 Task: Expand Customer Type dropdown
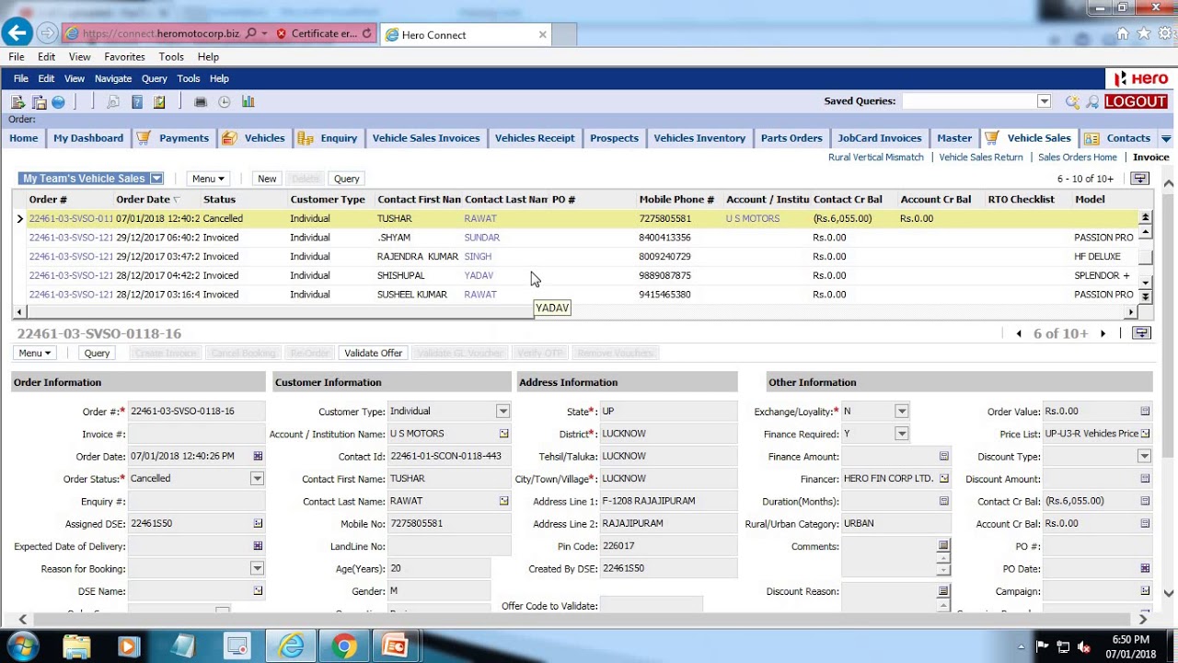pos(502,412)
